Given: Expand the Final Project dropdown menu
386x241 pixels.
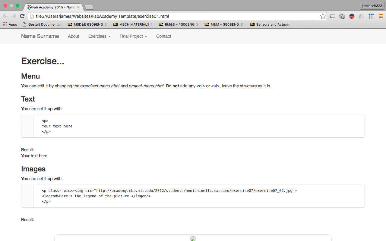Looking at the screenshot, I should 133,36.
